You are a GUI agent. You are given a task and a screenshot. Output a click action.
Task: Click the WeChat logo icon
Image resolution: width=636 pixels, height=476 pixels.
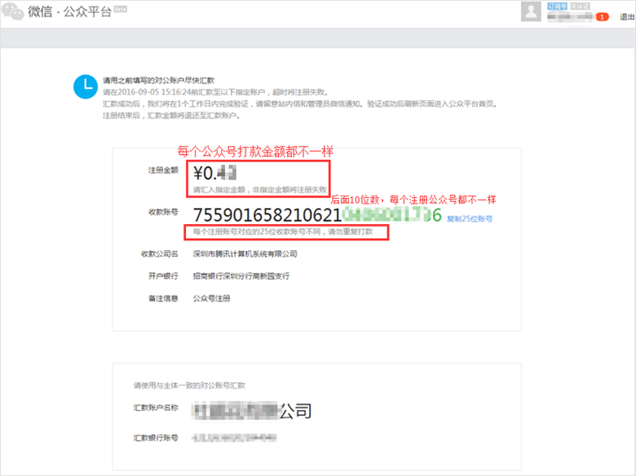pos(14,13)
